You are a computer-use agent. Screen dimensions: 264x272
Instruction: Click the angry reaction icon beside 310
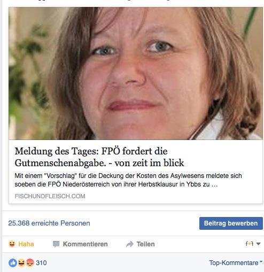(30, 263)
